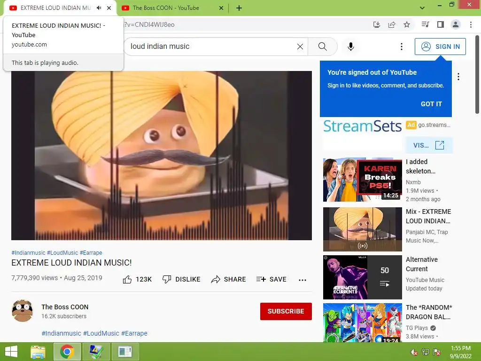The height and width of the screenshot is (361, 481).
Task: Open ad options three-dot menu
Action: (458, 77)
